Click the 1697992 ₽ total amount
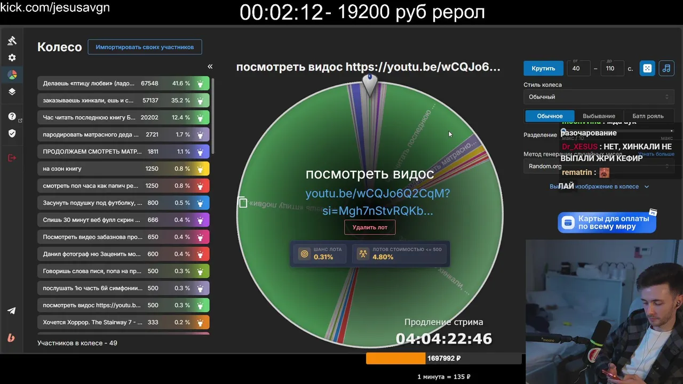Screen dimensions: 683x384 point(444,358)
